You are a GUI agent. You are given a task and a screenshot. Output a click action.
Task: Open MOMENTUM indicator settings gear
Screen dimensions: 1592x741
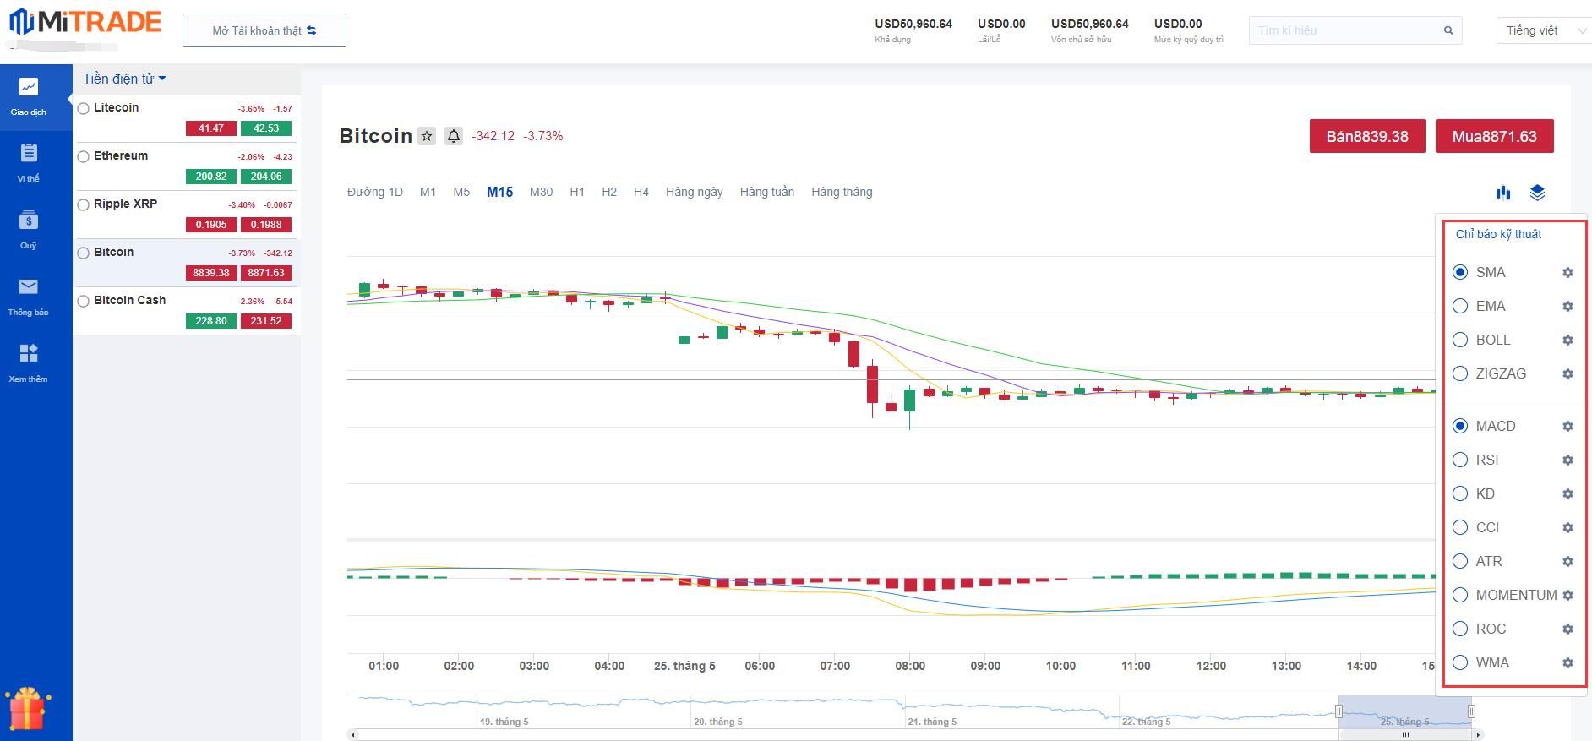1567,595
